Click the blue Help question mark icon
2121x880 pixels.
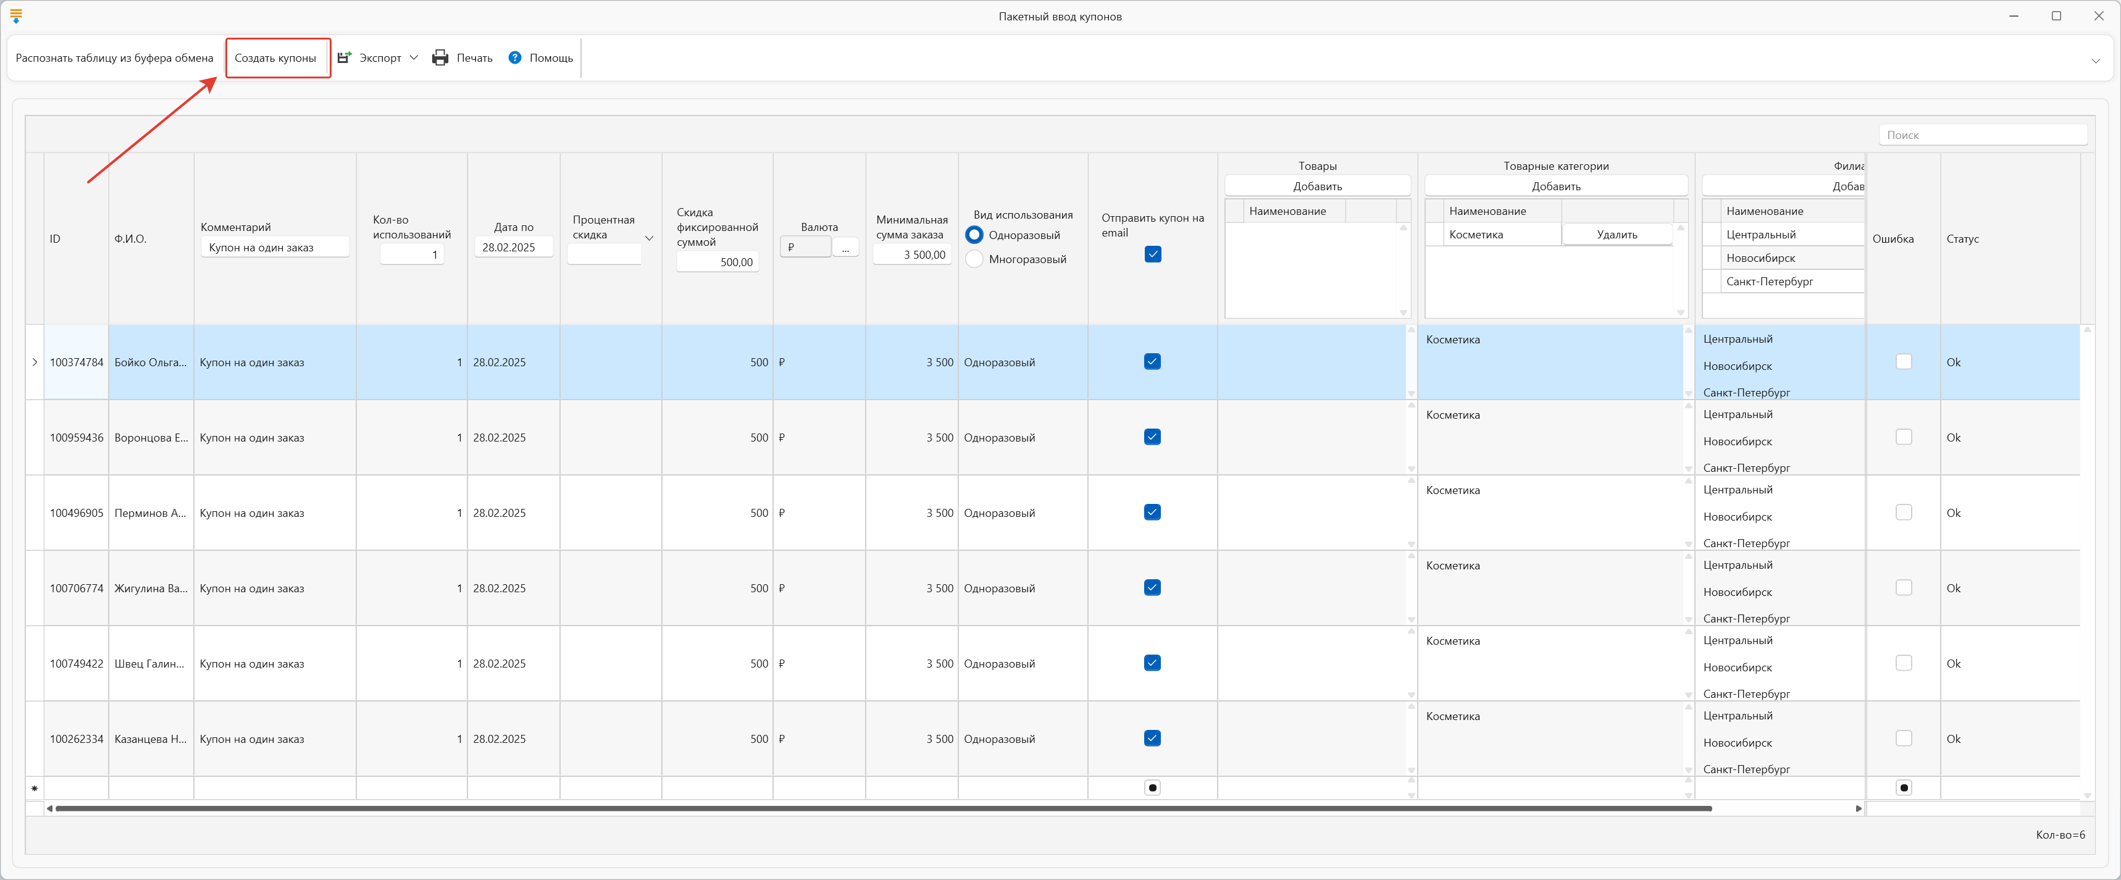tap(514, 57)
